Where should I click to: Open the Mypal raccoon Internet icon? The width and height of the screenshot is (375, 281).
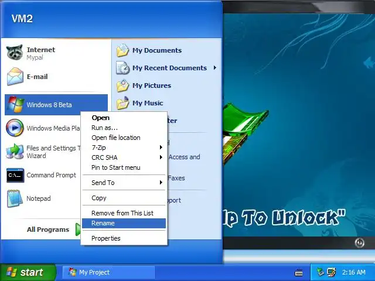coord(15,53)
